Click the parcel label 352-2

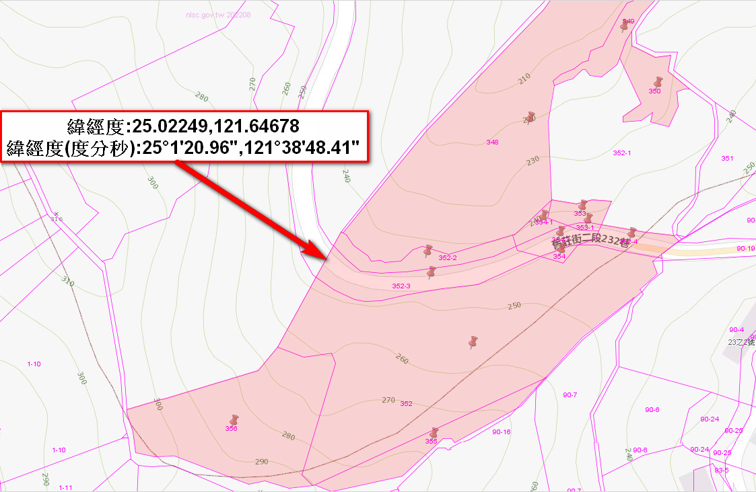(x=448, y=258)
